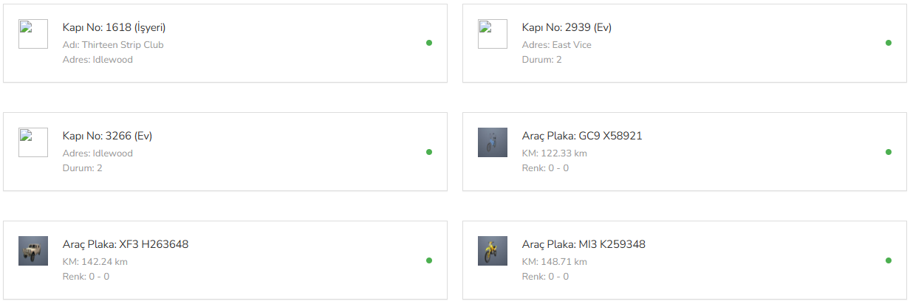Click the KM: 148.71 km mileage text
Viewport: 910px width, 304px height.
coord(555,262)
